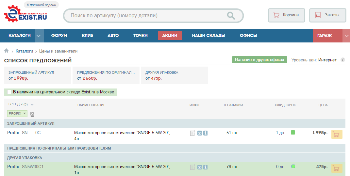Image resolution: width=350 pixels, height=176 pixels.
Task: Click the Цена column header
Action: coord(323,105)
